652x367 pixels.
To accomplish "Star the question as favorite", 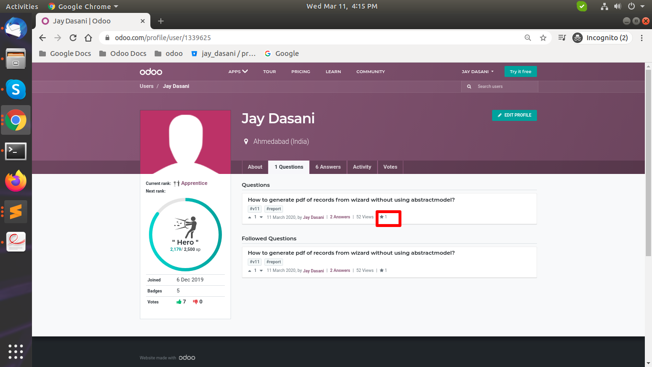I will (381, 216).
